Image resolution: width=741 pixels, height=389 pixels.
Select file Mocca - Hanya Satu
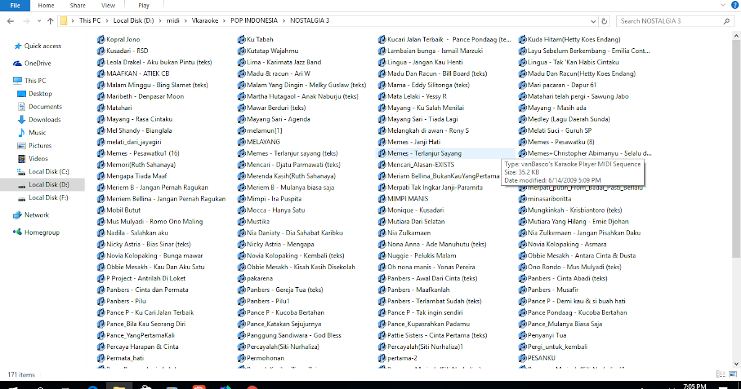point(276,210)
